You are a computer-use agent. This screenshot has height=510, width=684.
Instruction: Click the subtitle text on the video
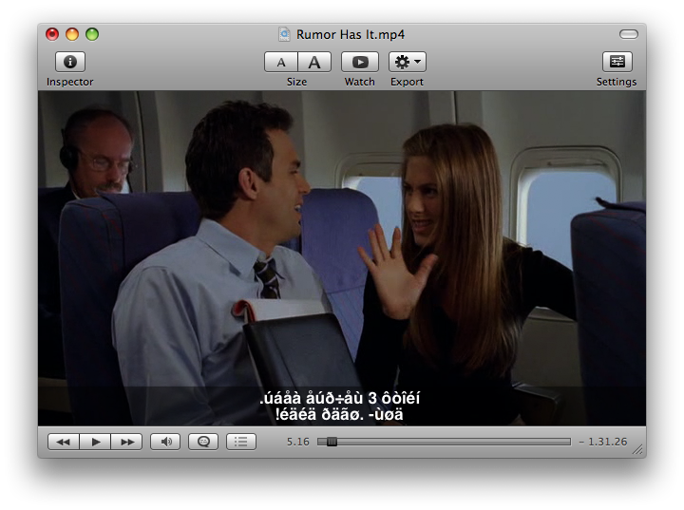341,406
